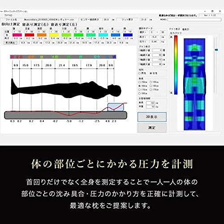Close the application window
This screenshot has width=224, height=224.
tap(220, 11)
